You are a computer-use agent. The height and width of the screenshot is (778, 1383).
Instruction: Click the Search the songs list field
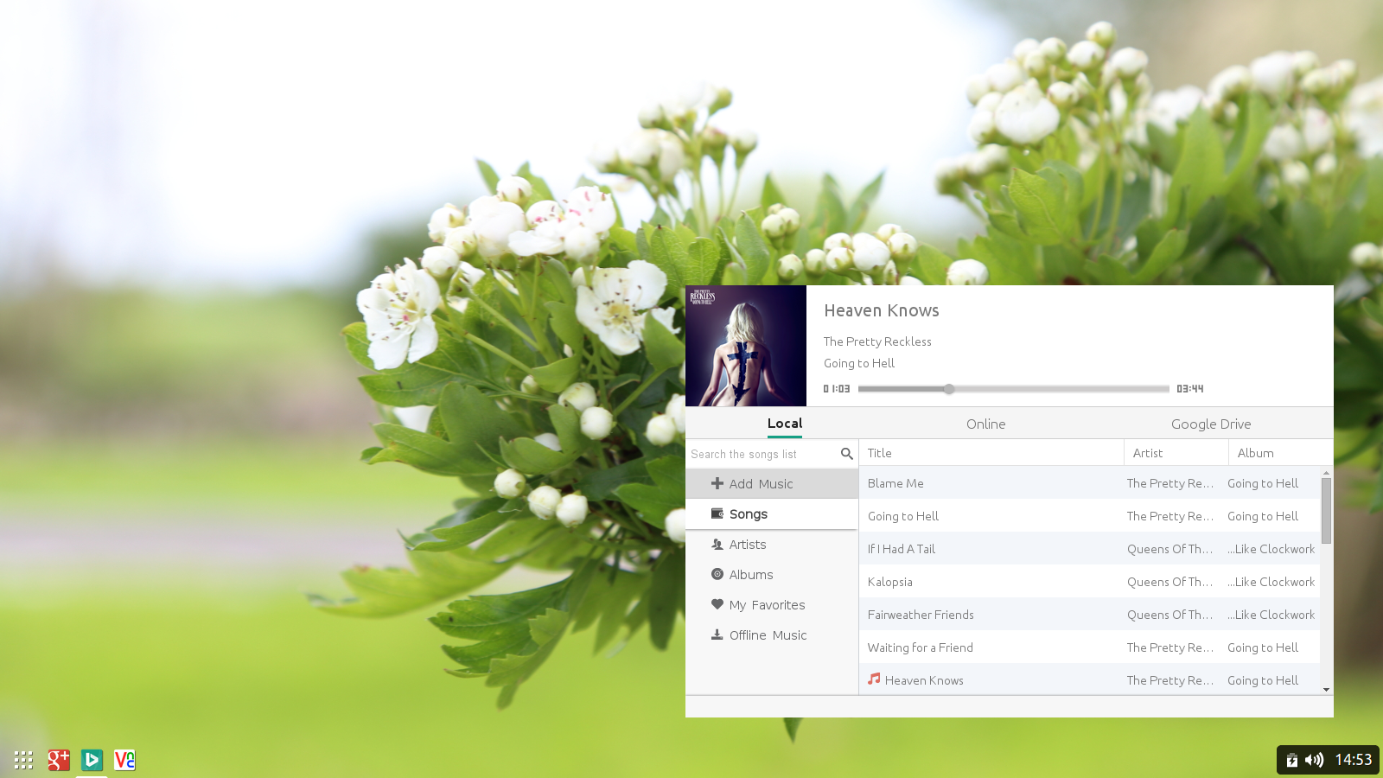762,454
